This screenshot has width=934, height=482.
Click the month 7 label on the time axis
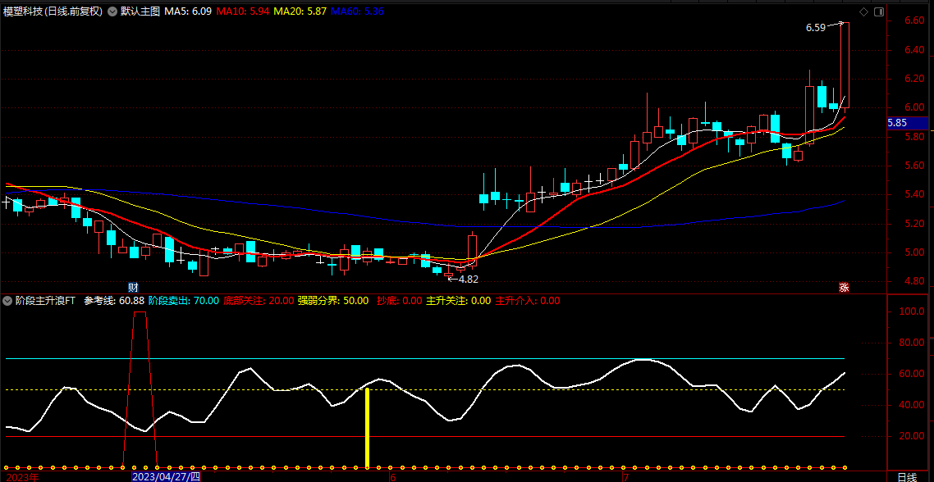(x=625, y=476)
